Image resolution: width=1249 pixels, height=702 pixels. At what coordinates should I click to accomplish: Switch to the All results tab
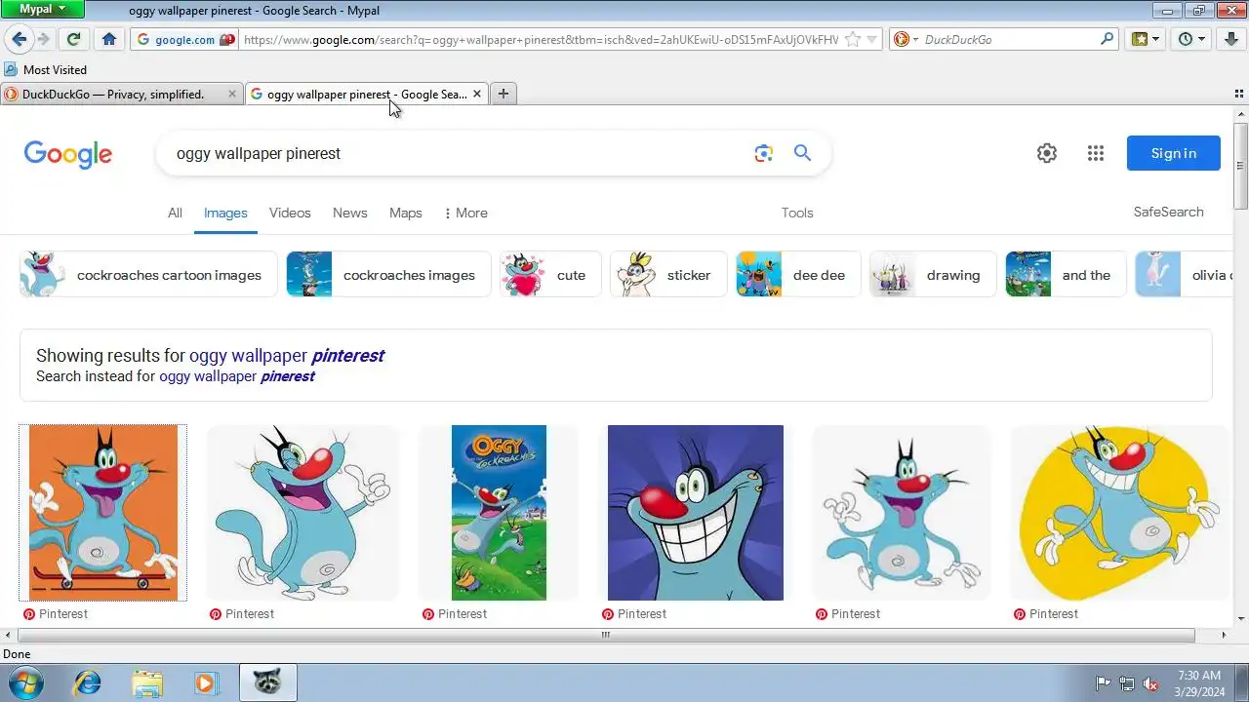175,213
